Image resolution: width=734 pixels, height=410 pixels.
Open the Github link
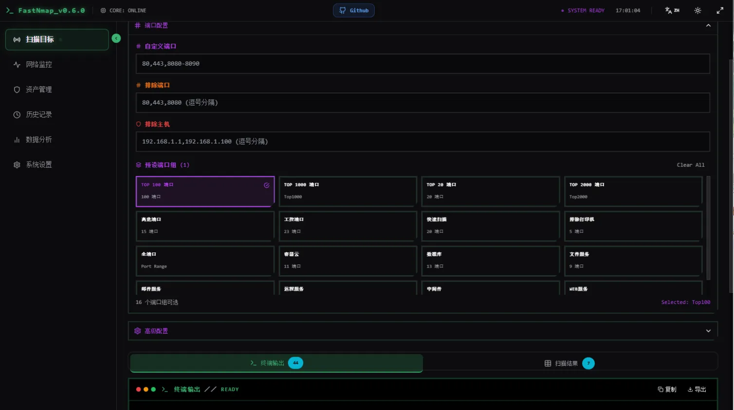pyautogui.click(x=354, y=10)
